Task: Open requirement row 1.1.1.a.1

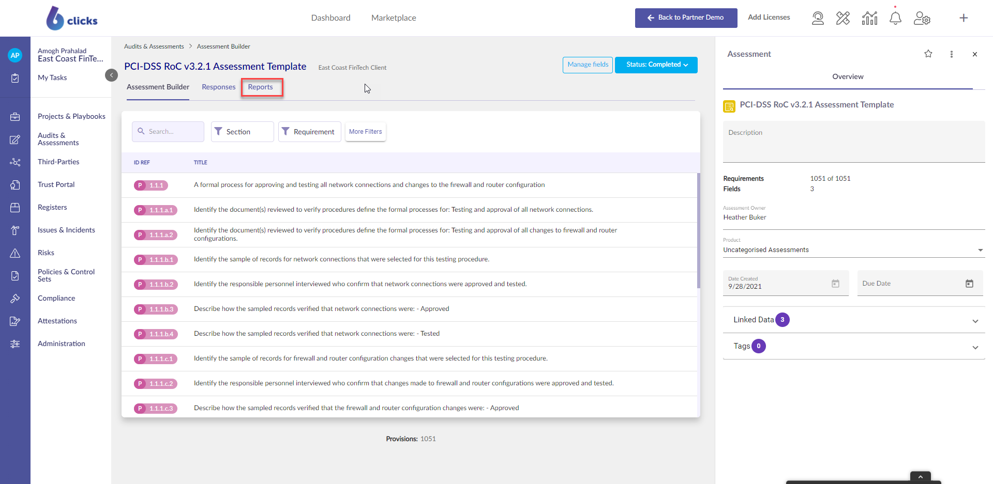Action: [409, 210]
